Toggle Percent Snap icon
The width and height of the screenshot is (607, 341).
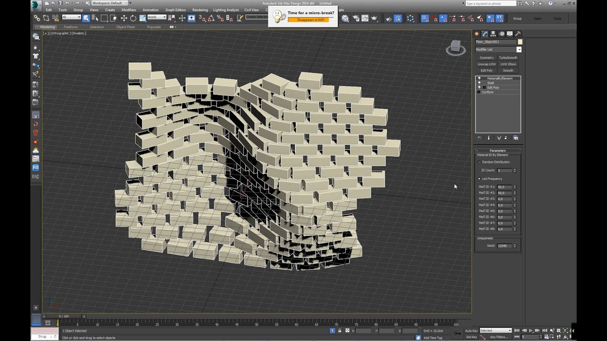220,18
